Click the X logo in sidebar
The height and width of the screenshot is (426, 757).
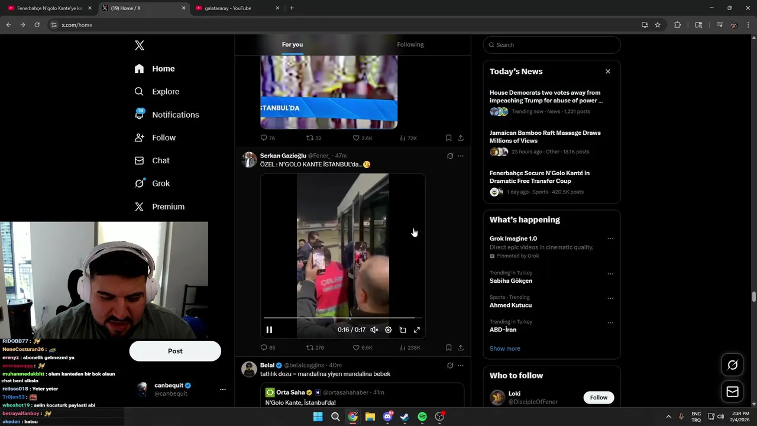pos(140,46)
